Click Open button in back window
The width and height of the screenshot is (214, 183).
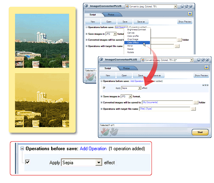[109, 22]
